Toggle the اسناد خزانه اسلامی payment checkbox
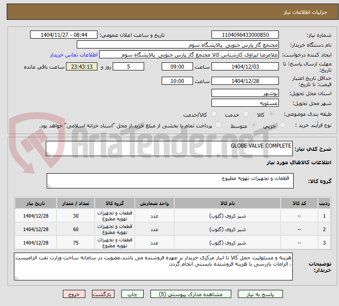 pyautogui.click(x=219, y=125)
